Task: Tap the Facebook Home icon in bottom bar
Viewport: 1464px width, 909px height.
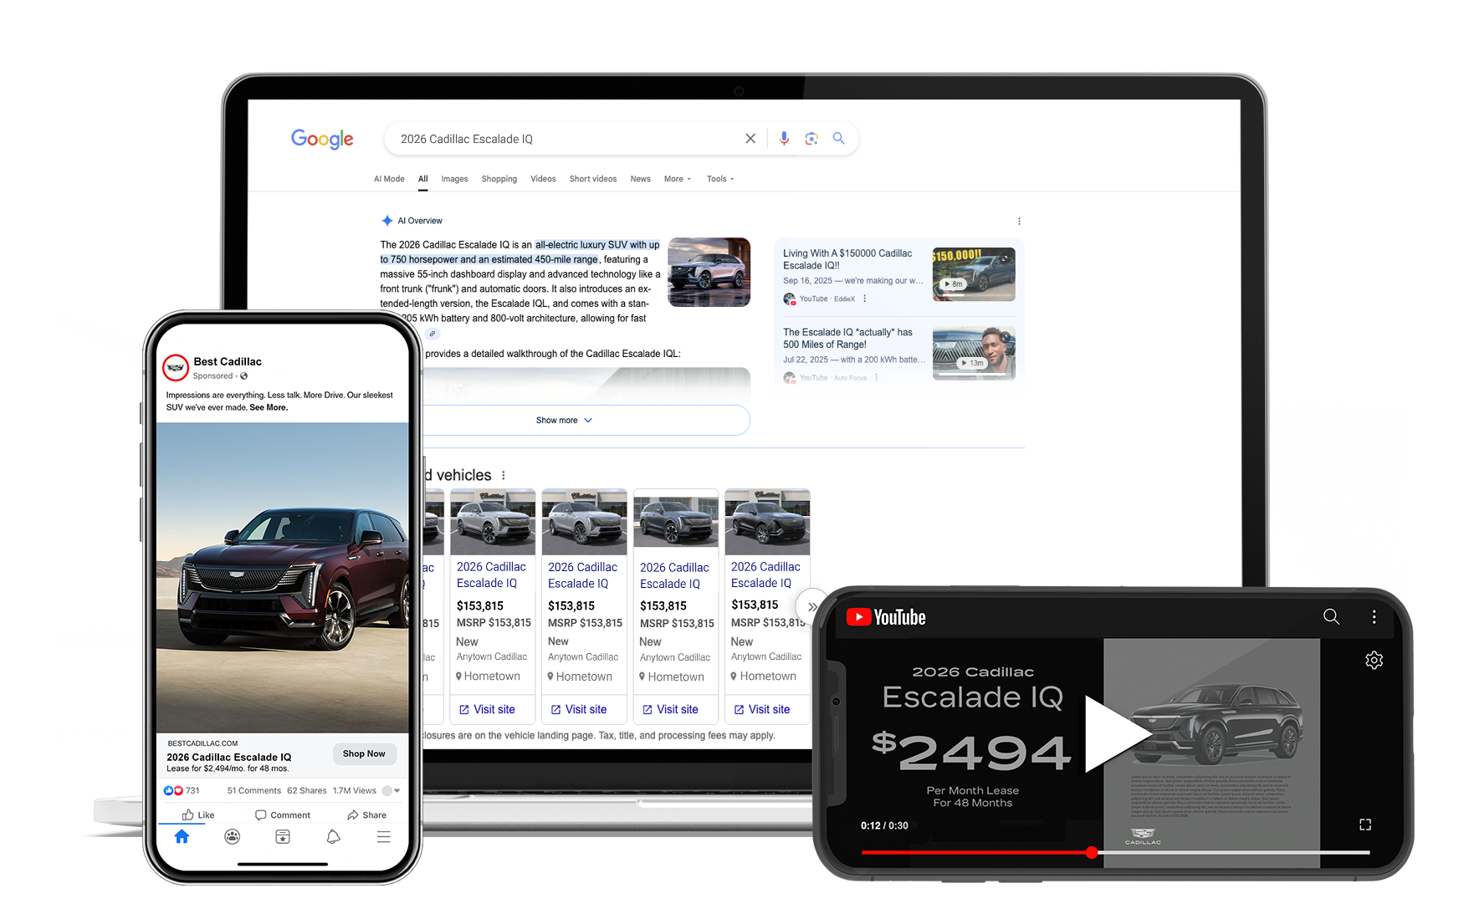Action: [182, 837]
